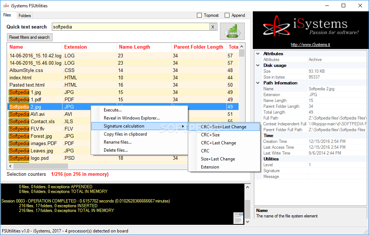The image size is (369, 235).
Task: Click the file list scroll left arrow
Action: coord(10,166)
